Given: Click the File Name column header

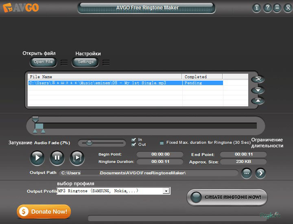Looking at the screenshot, I should tap(105, 77).
